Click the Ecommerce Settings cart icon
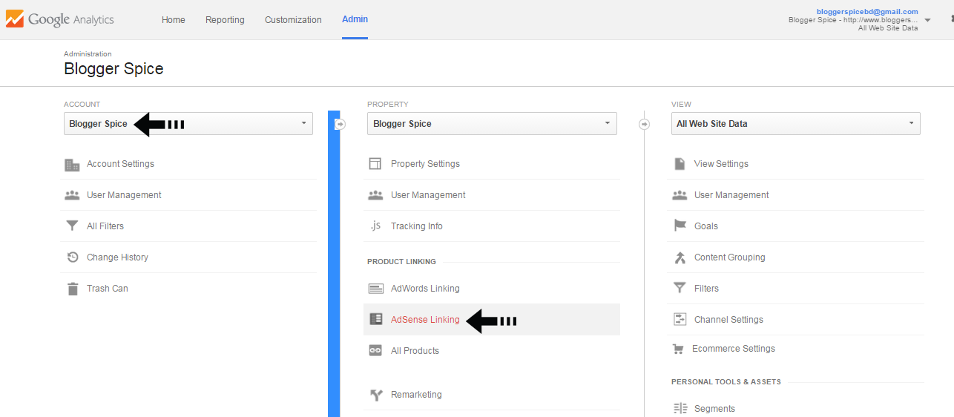 678,349
